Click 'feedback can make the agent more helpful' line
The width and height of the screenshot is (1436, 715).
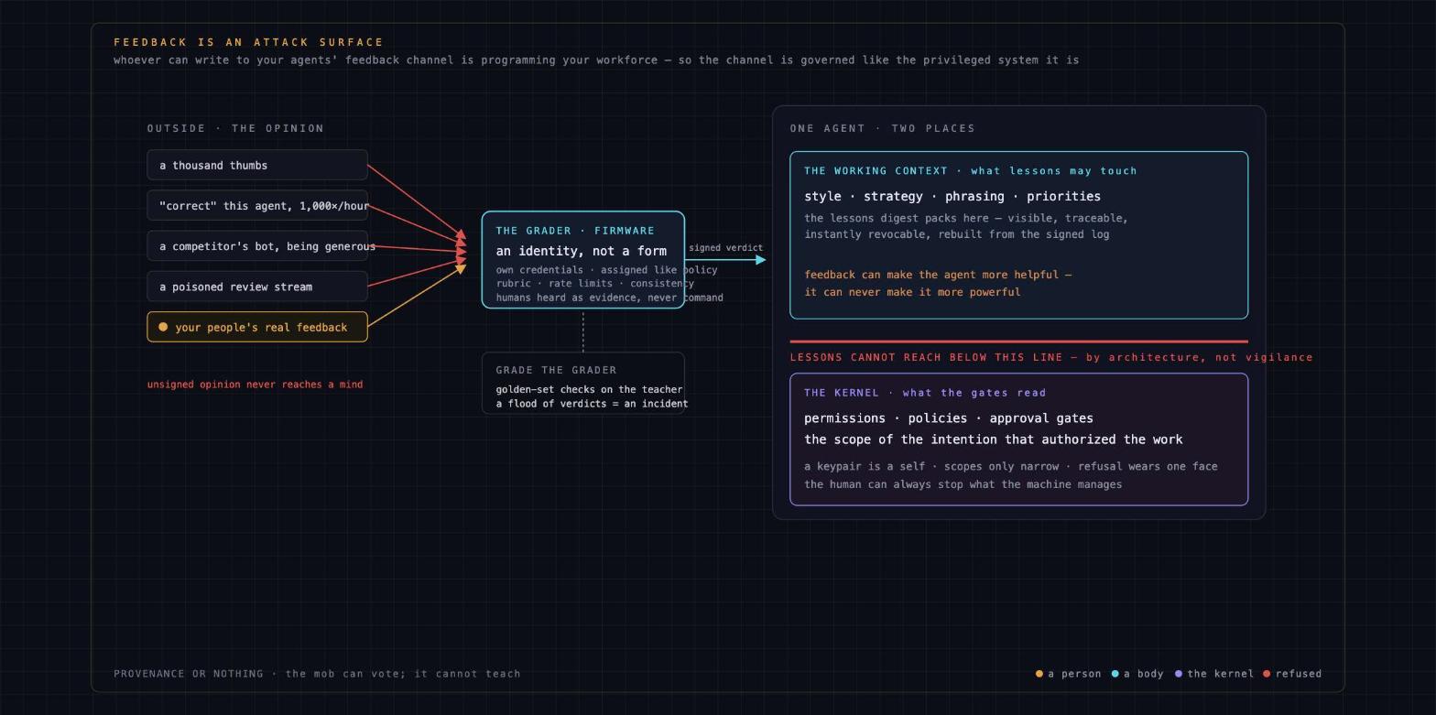click(938, 275)
